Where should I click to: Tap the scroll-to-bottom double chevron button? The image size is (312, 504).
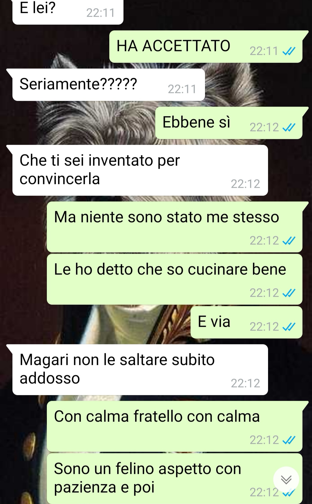pyautogui.click(x=286, y=480)
